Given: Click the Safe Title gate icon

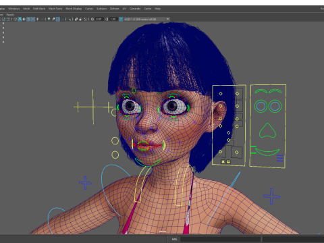Looking at the screenshot, I should tap(8, 20).
